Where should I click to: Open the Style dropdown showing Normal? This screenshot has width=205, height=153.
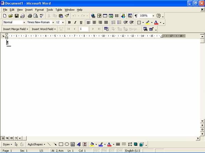click(24, 22)
